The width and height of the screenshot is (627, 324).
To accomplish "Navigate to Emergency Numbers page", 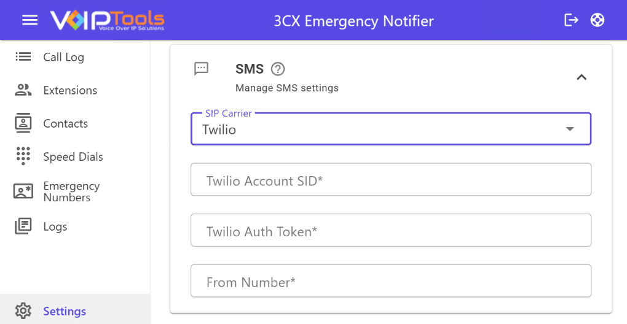I will pos(71,191).
